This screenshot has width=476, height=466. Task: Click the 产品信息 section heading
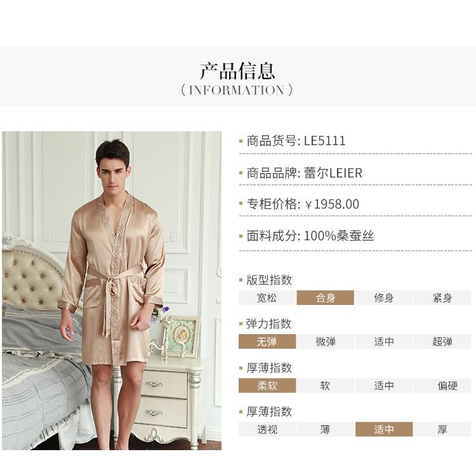pos(237,70)
